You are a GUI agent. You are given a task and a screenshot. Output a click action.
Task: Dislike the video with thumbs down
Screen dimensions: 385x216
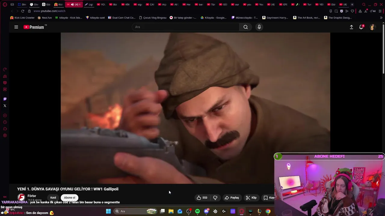pyautogui.click(x=215, y=198)
